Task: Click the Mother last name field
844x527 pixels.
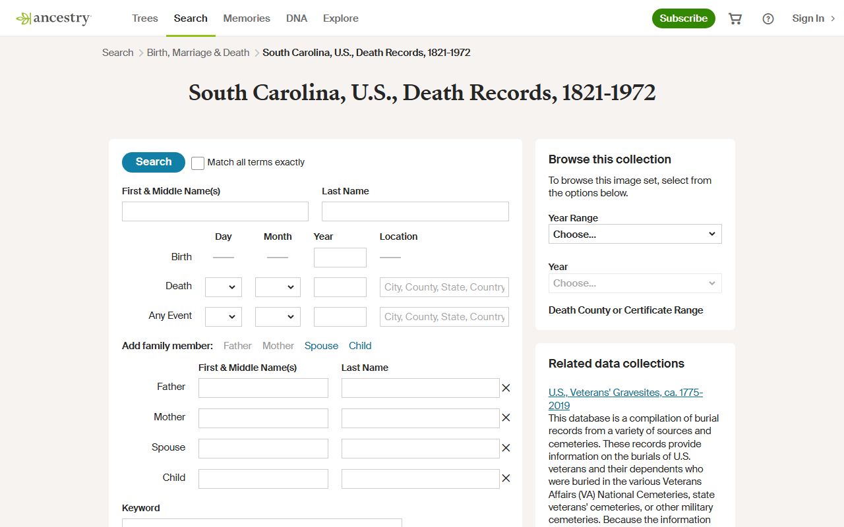Action: point(421,418)
